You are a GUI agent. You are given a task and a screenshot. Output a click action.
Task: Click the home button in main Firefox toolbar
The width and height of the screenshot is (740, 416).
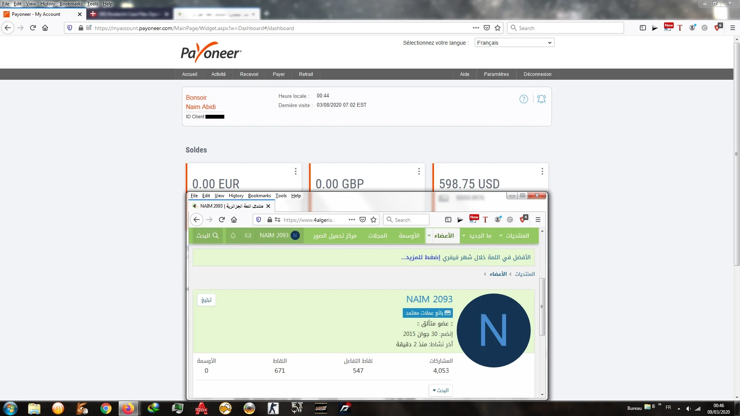tap(45, 28)
